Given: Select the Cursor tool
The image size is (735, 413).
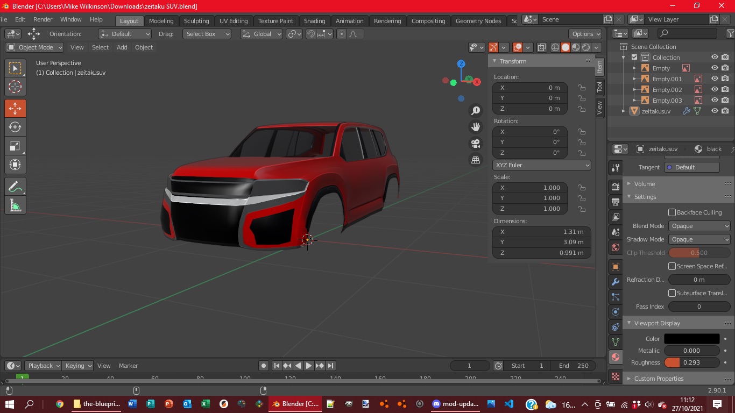Looking at the screenshot, I should pos(15,87).
